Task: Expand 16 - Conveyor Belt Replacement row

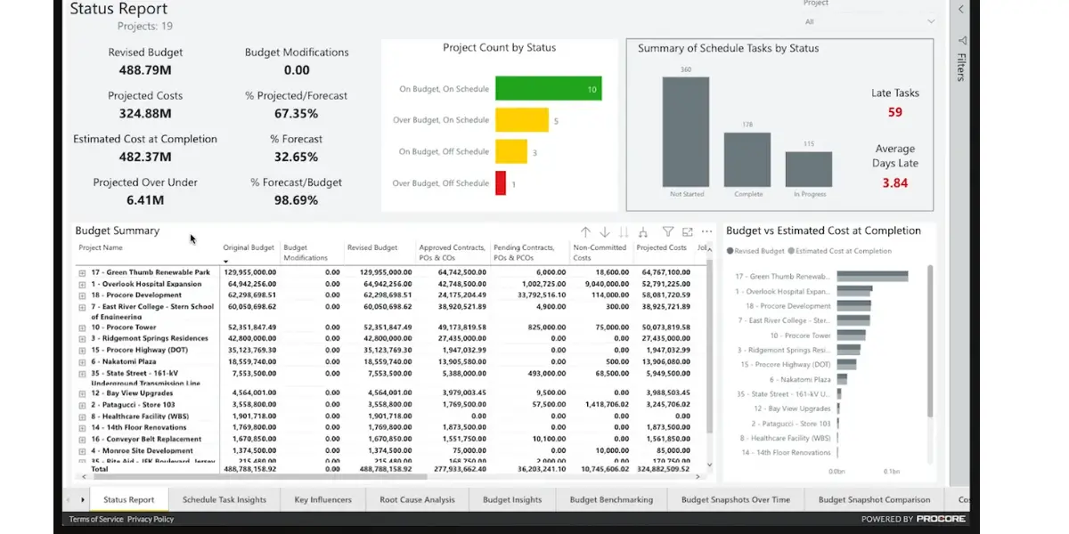Action: pyautogui.click(x=82, y=439)
